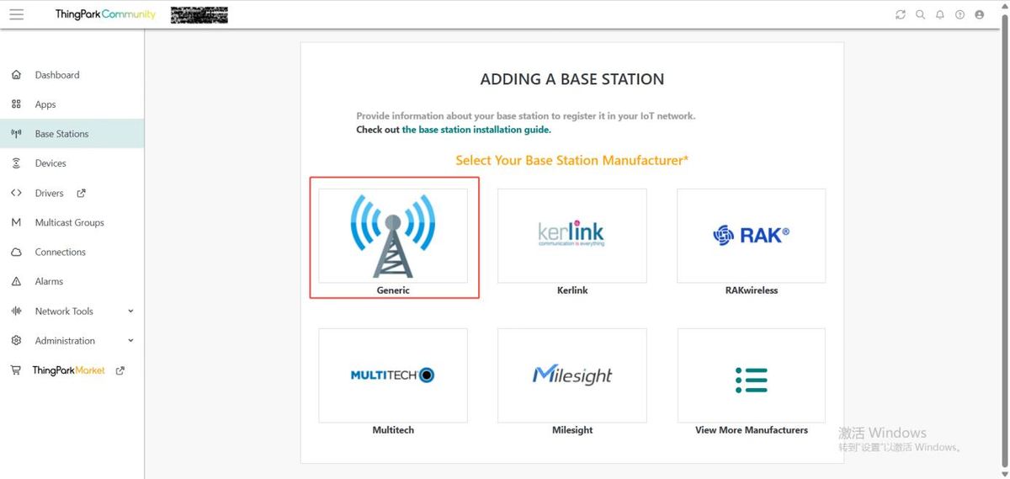The height and width of the screenshot is (479, 1010).
Task: Click View More Manufacturers list tile
Action: tap(752, 375)
